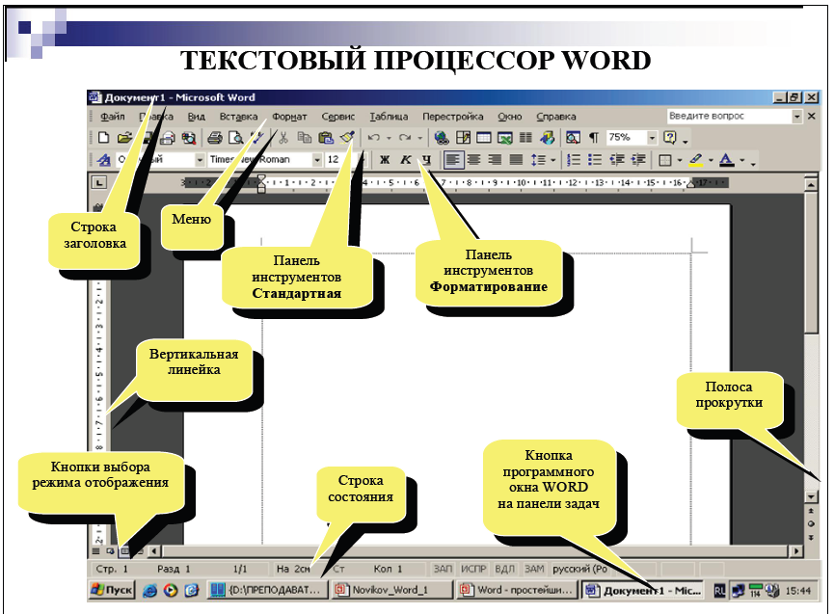Screen dimensions: 834x614
Task: Increase the paragraph indent
Action: coord(638,159)
